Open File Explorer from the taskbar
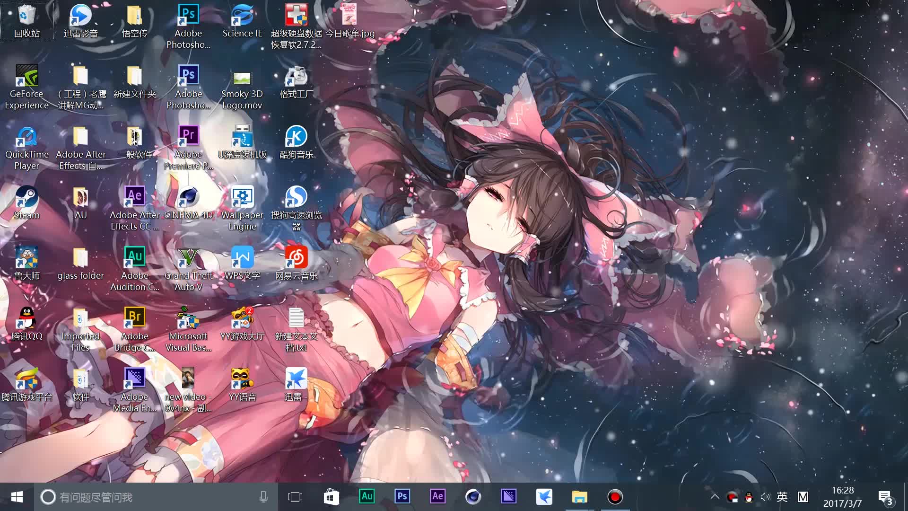908x511 pixels. click(x=579, y=497)
